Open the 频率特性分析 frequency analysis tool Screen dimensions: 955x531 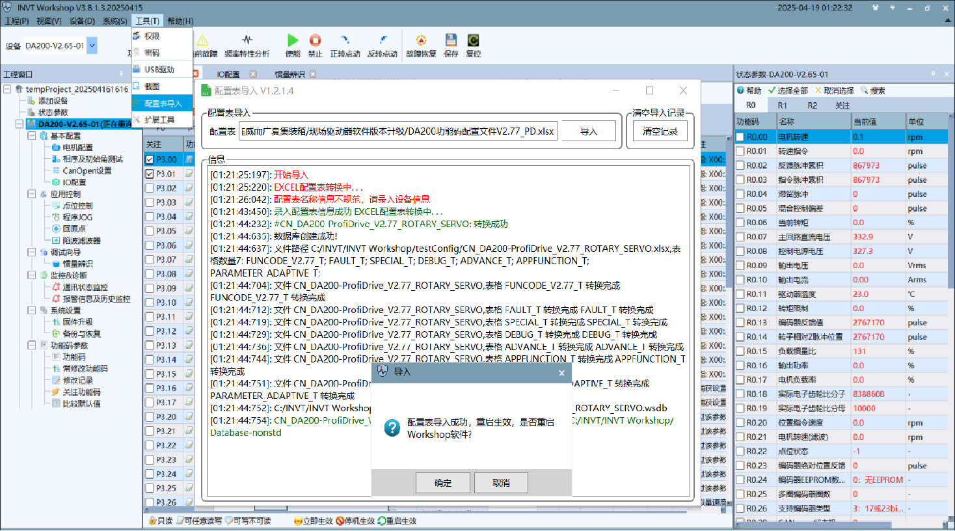click(247, 41)
